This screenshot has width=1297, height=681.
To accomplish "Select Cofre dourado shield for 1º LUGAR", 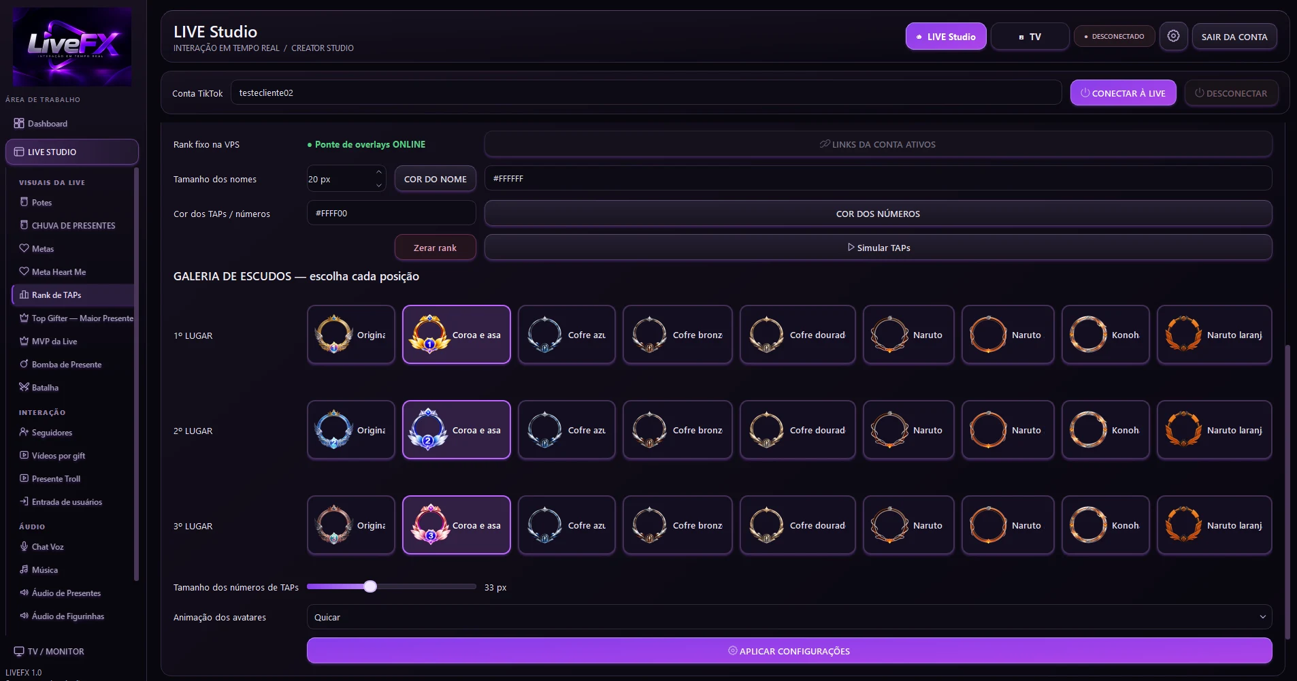I will [798, 335].
